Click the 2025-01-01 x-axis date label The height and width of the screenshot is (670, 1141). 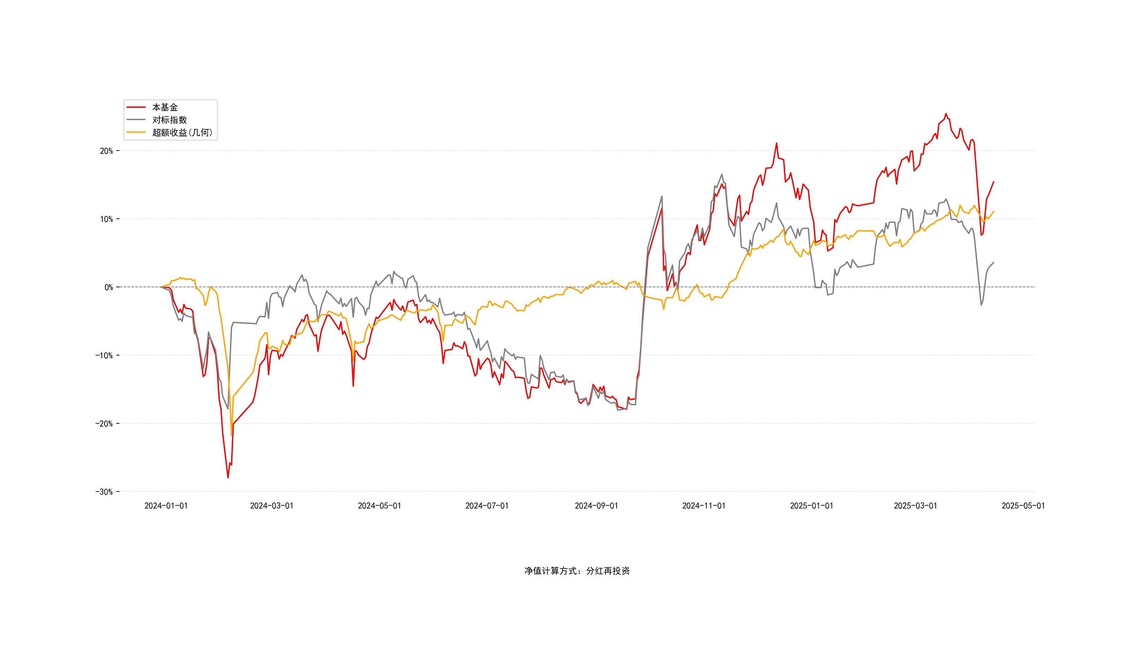pos(811,506)
